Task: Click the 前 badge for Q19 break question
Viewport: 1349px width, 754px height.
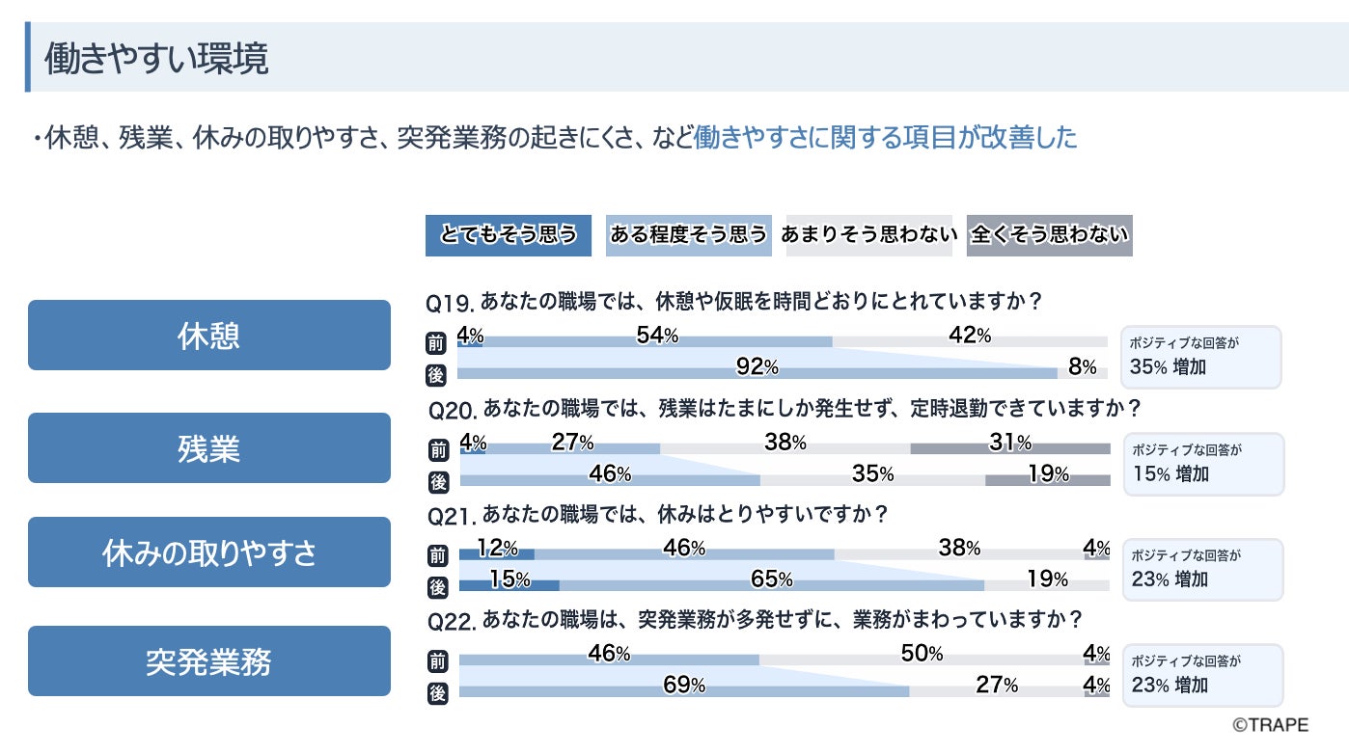Action: click(x=437, y=342)
